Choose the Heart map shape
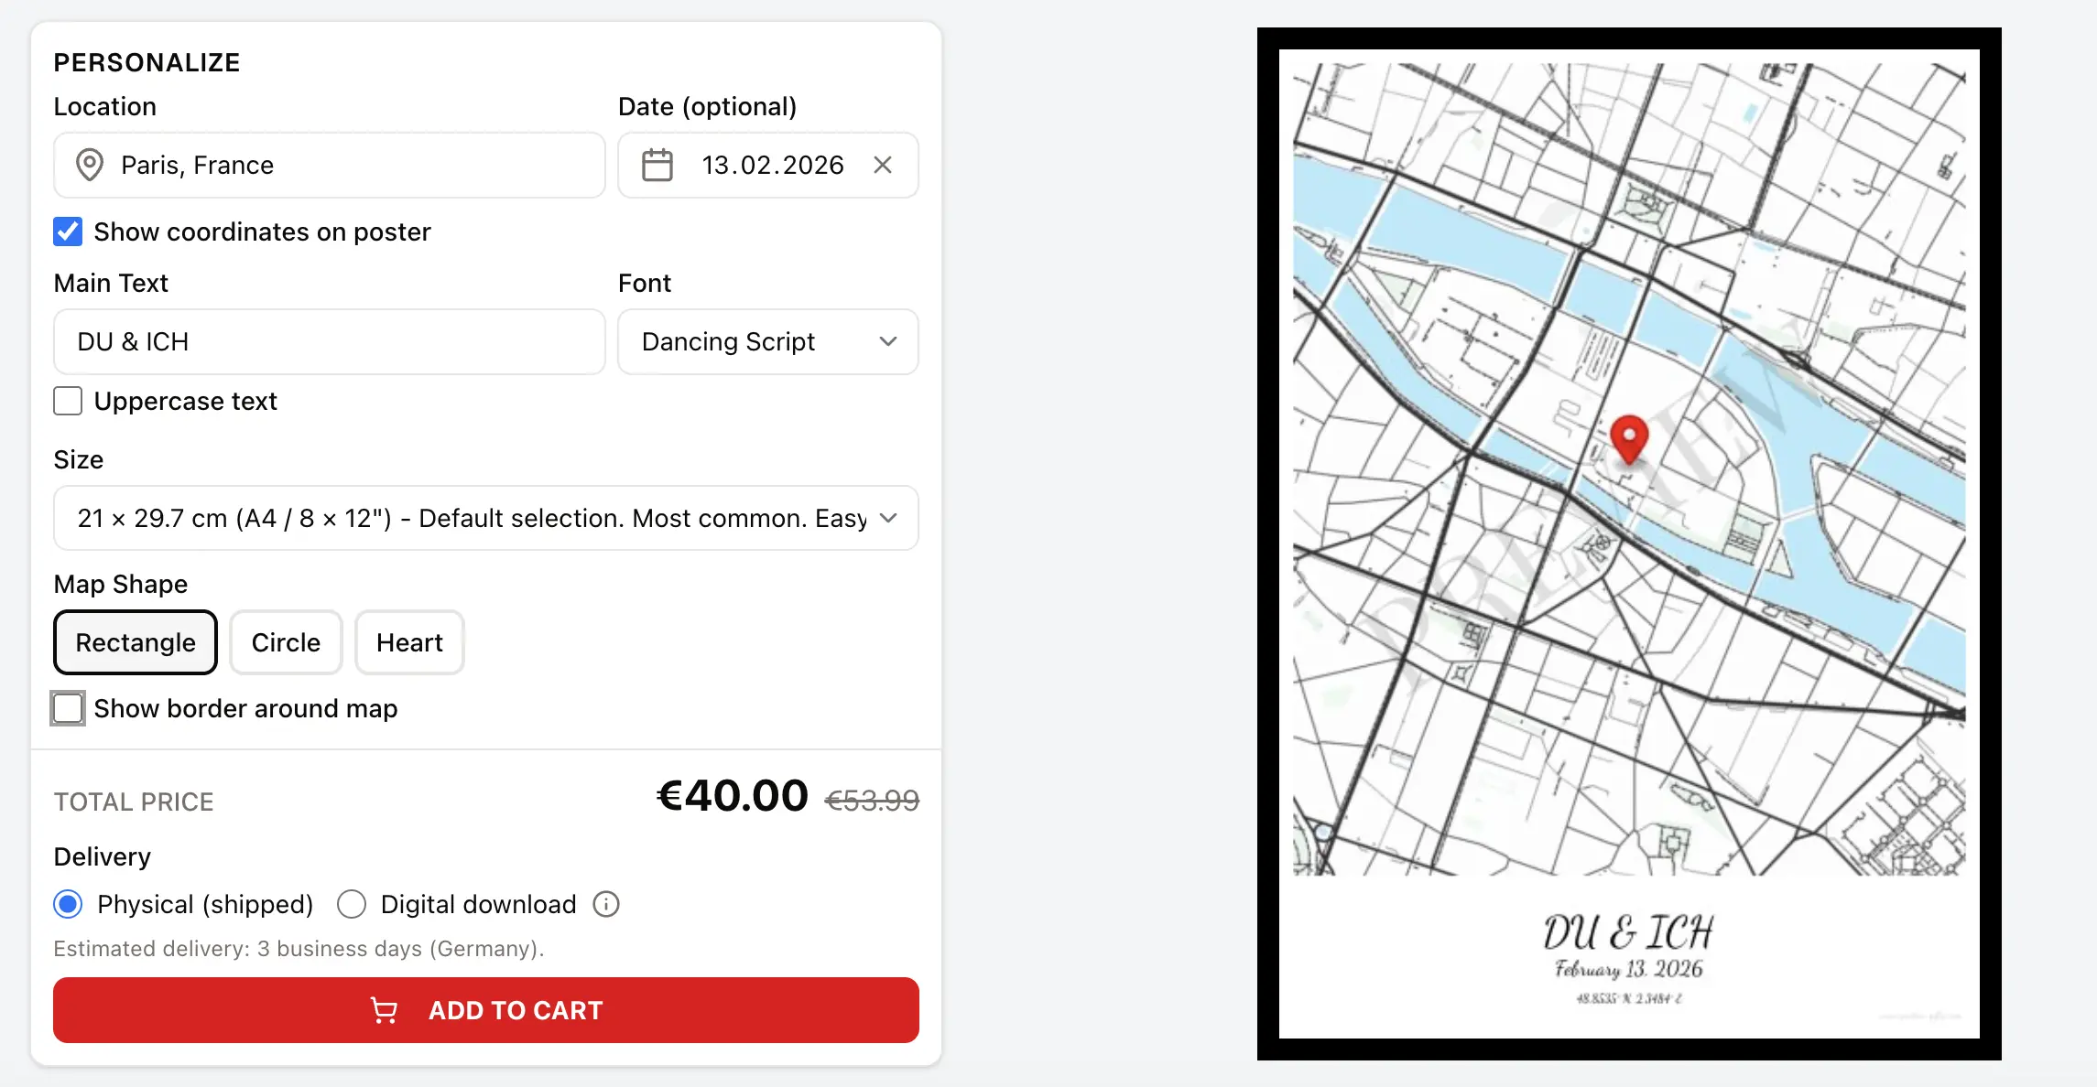This screenshot has width=2097, height=1087. click(x=409, y=642)
